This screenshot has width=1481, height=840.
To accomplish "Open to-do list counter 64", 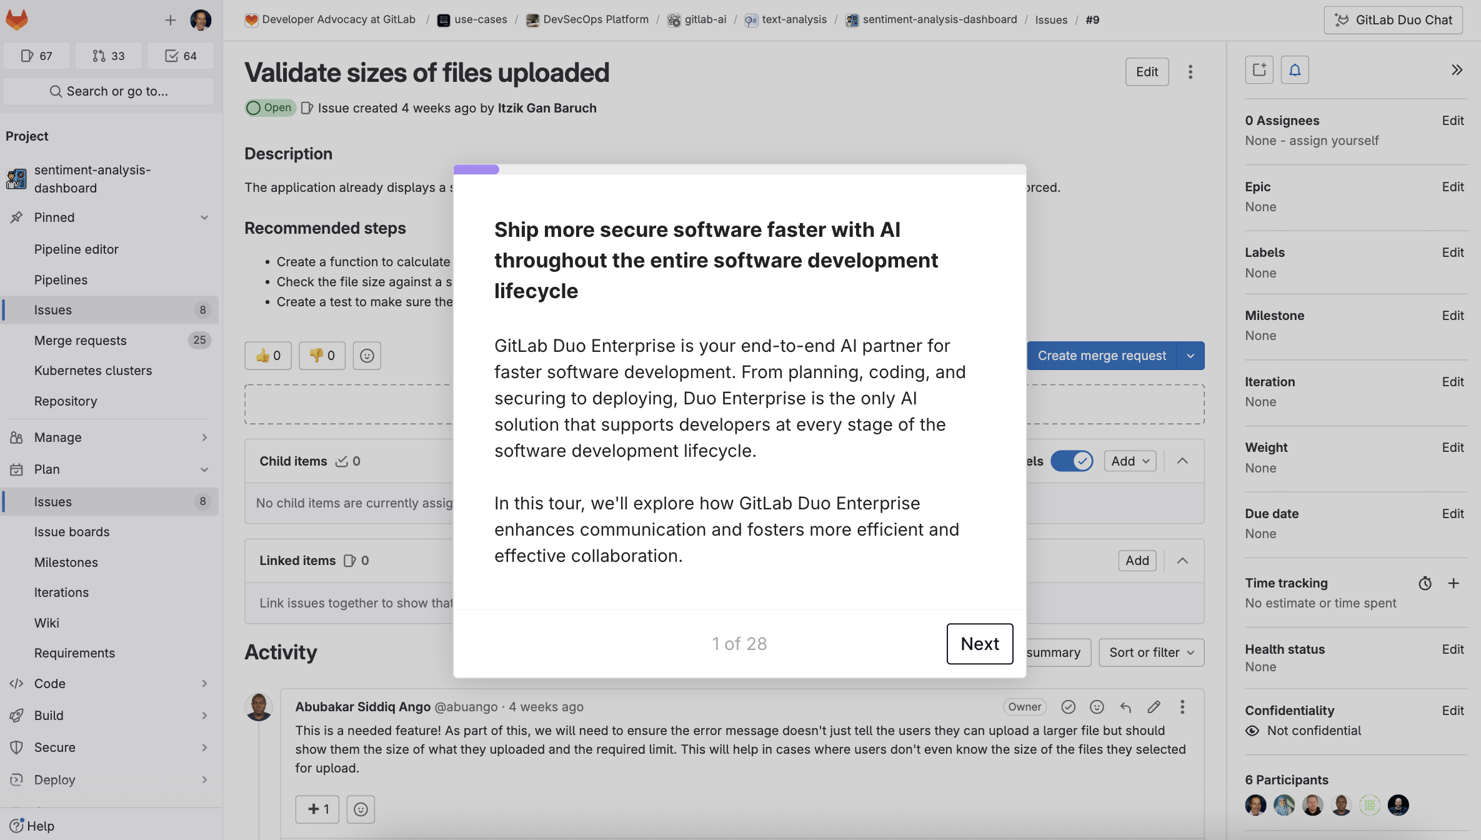I will 181,56.
